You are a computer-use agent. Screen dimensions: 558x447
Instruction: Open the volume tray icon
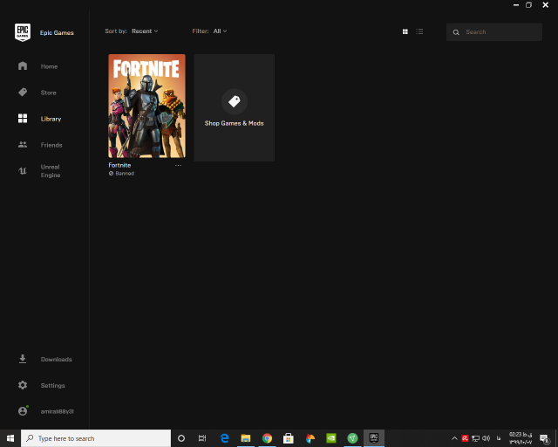pos(487,438)
